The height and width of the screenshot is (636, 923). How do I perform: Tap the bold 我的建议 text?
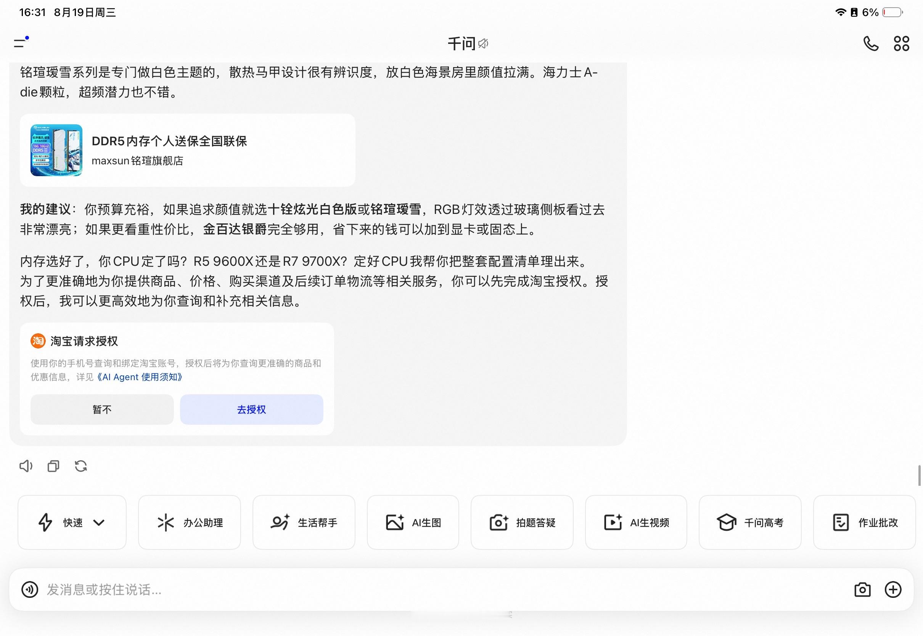pos(45,209)
